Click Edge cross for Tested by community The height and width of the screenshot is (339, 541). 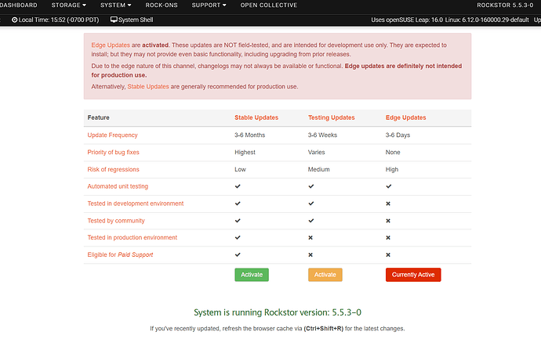[x=388, y=221]
